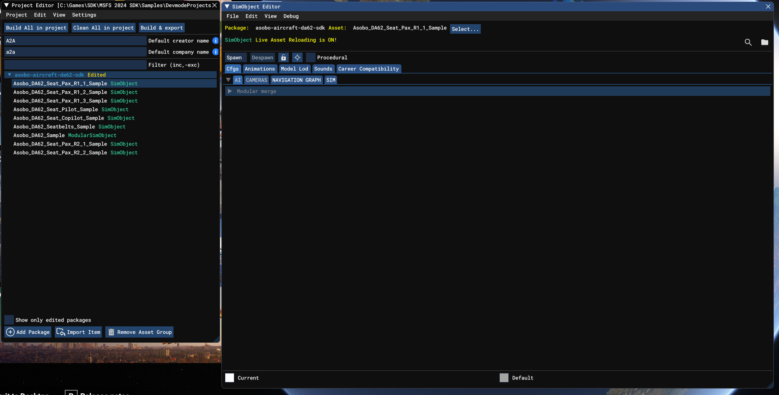Collapse the Project Editor window title arrow
This screenshot has width=779, height=395.
point(6,5)
